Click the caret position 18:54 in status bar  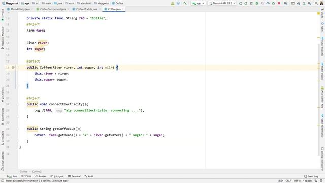pyautogui.click(x=280, y=181)
